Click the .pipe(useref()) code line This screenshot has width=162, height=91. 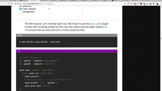(x=33, y=76)
